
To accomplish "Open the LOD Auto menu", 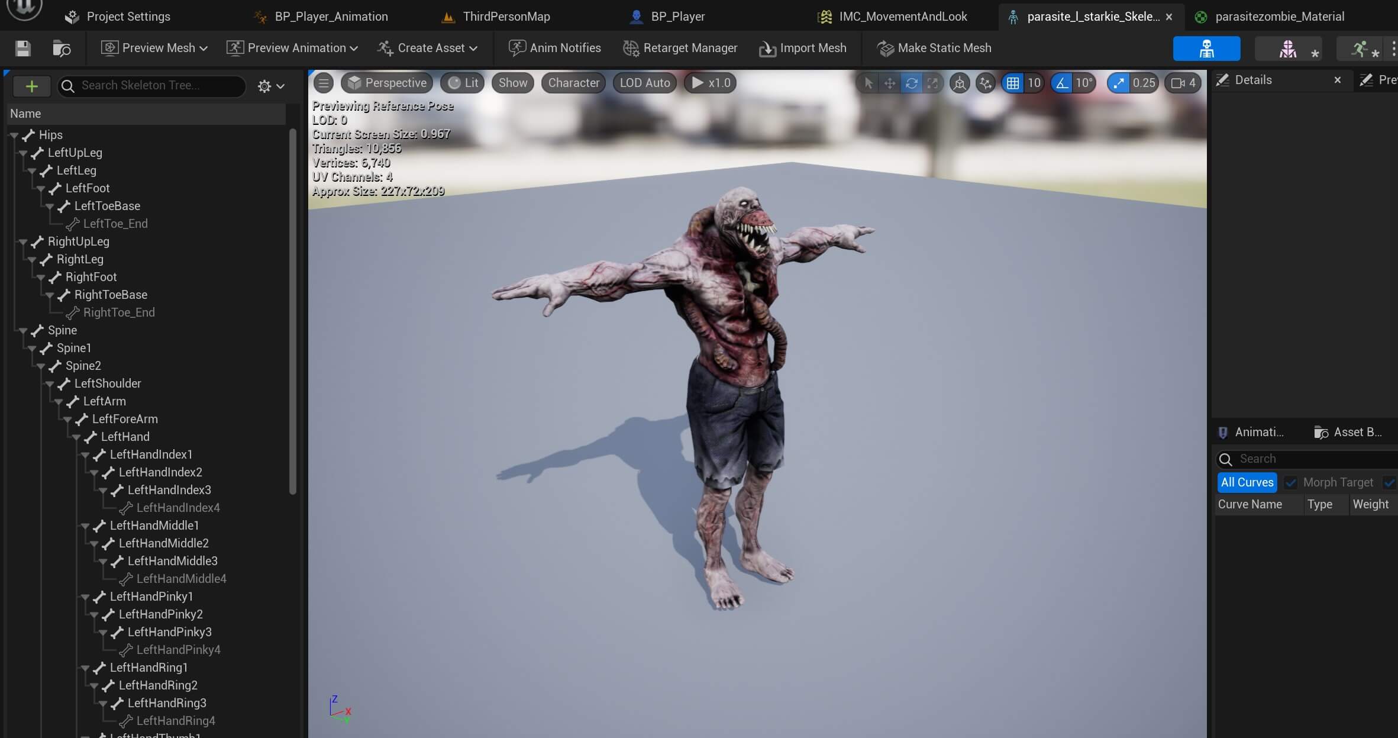I will click(645, 83).
